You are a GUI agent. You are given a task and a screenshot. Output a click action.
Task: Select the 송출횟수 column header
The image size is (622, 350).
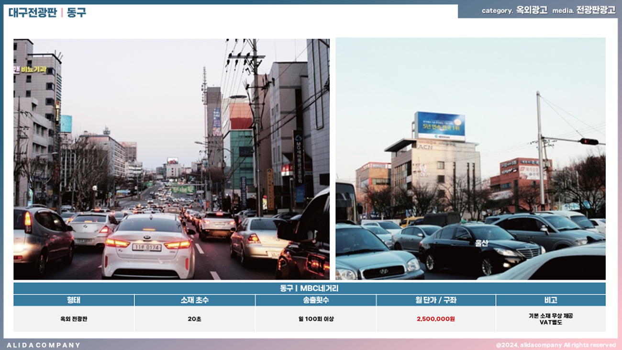click(x=315, y=300)
